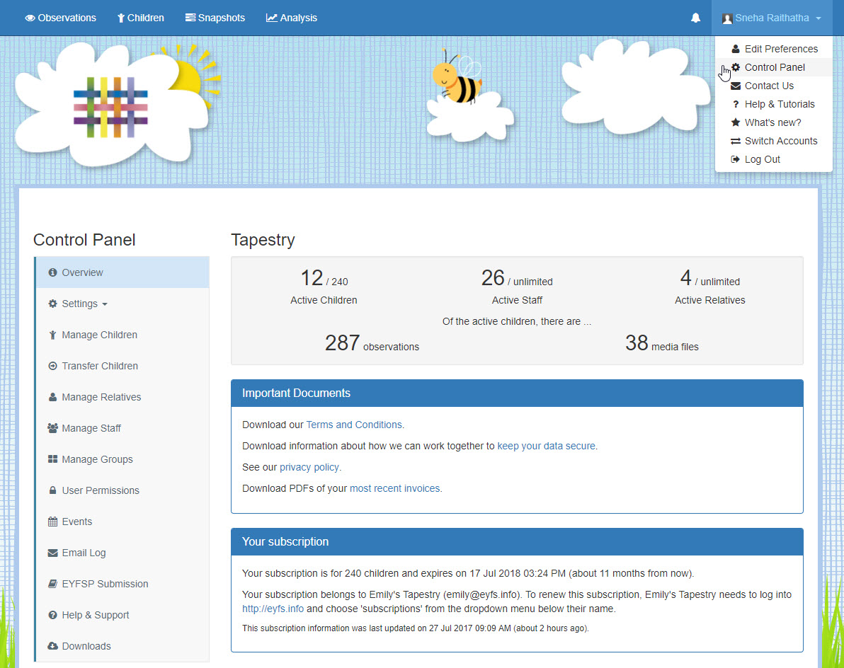Click the Important Documents panel header
844x668 pixels.
(517, 393)
